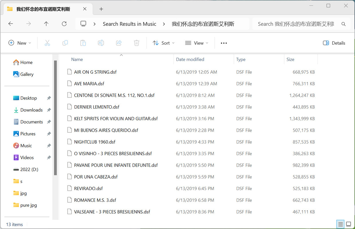Close the current folder tab
Viewport: 355px width, 229px height.
(x=85, y=9)
